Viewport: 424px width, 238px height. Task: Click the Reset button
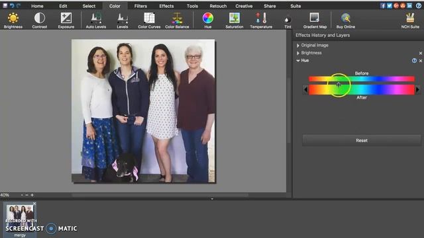(362, 140)
